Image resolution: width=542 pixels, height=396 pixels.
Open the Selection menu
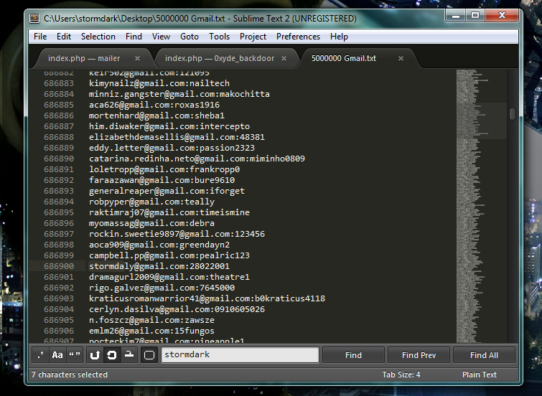click(x=98, y=37)
